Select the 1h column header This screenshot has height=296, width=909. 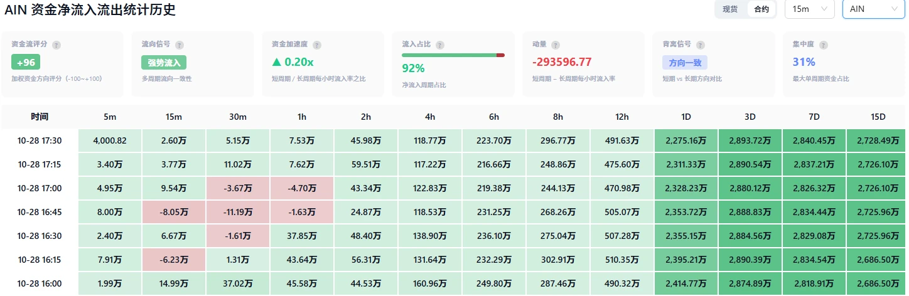tap(302, 117)
